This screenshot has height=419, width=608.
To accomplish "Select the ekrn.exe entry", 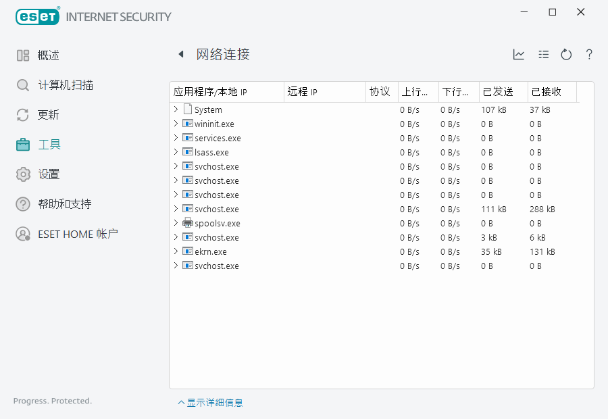I will (x=211, y=252).
